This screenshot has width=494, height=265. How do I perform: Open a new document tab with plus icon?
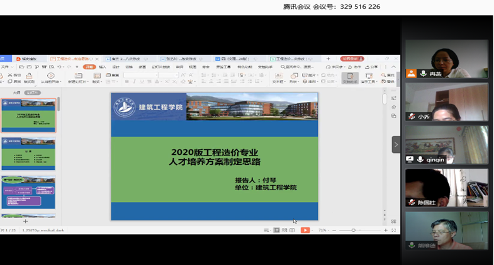click(x=328, y=59)
